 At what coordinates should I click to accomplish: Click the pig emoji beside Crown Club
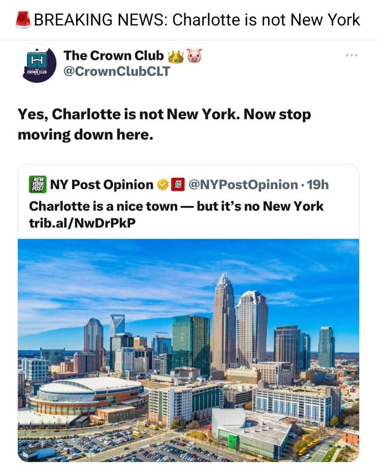195,56
